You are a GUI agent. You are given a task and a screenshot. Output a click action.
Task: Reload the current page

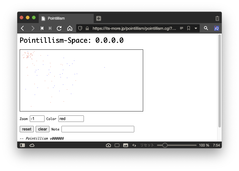point(59,28)
